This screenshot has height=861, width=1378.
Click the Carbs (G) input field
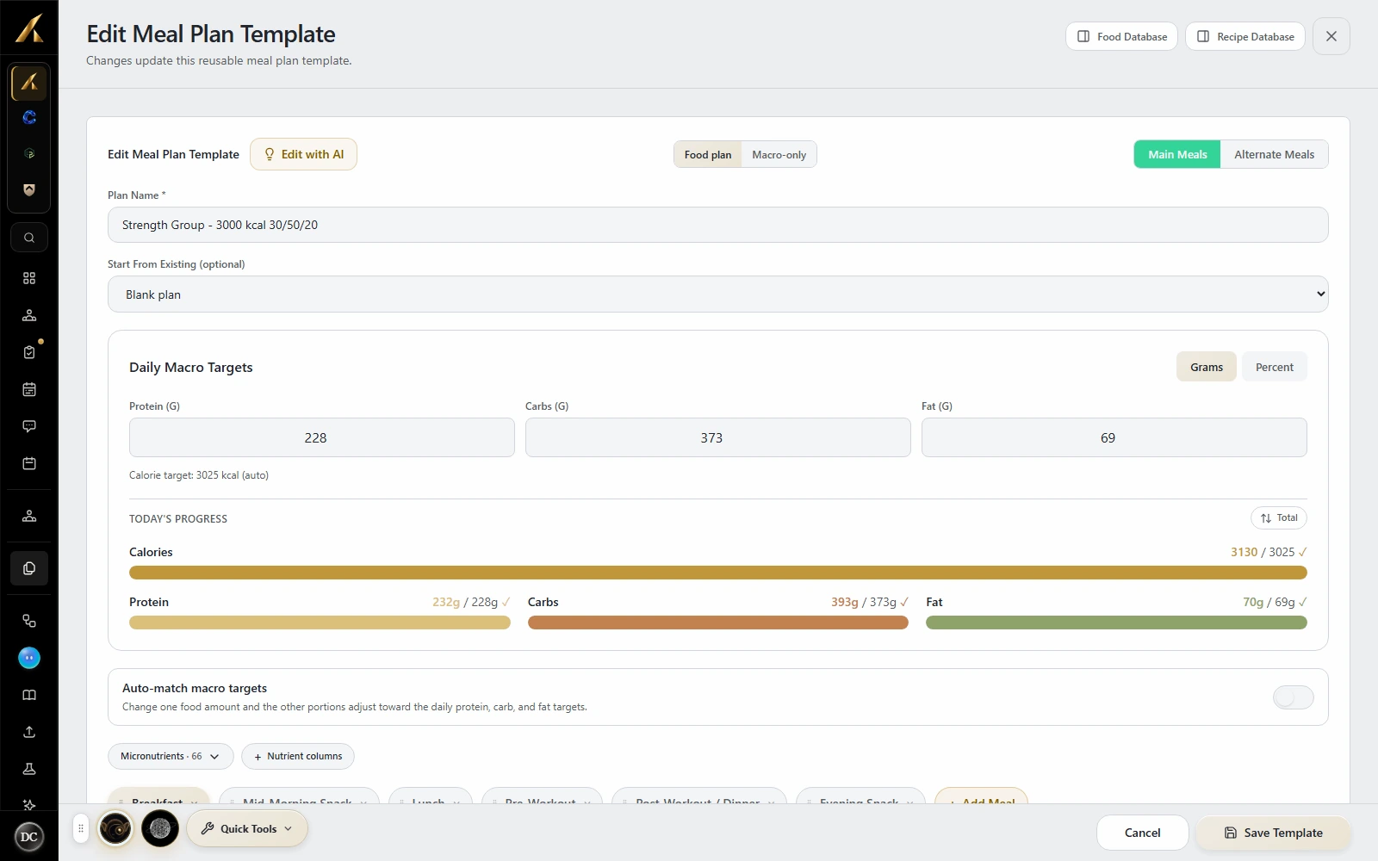click(718, 437)
